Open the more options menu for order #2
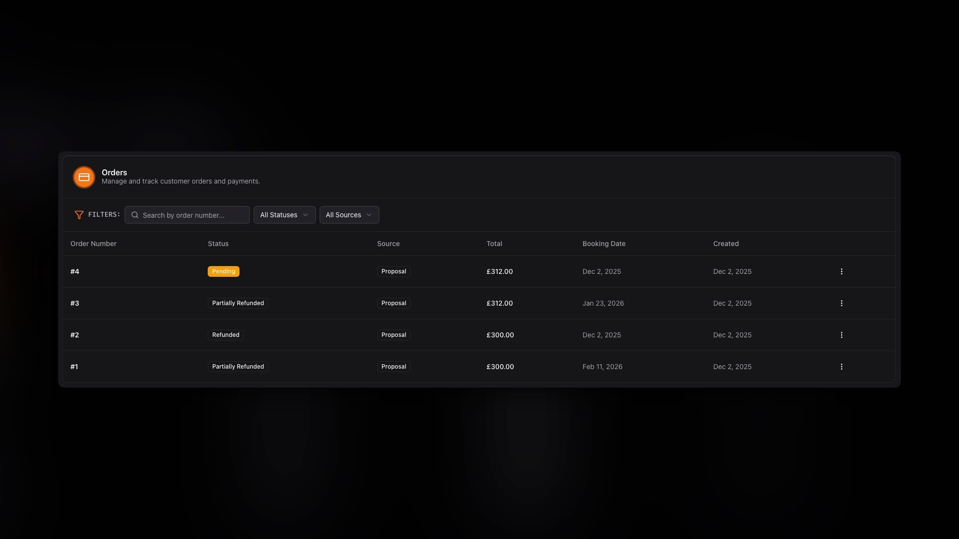This screenshot has height=539, width=959. [x=841, y=335]
